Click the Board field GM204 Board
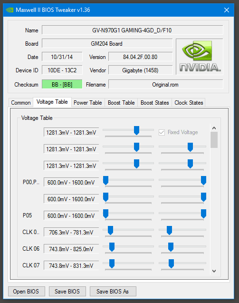Viewport: 239px width, 303px height. (107, 43)
